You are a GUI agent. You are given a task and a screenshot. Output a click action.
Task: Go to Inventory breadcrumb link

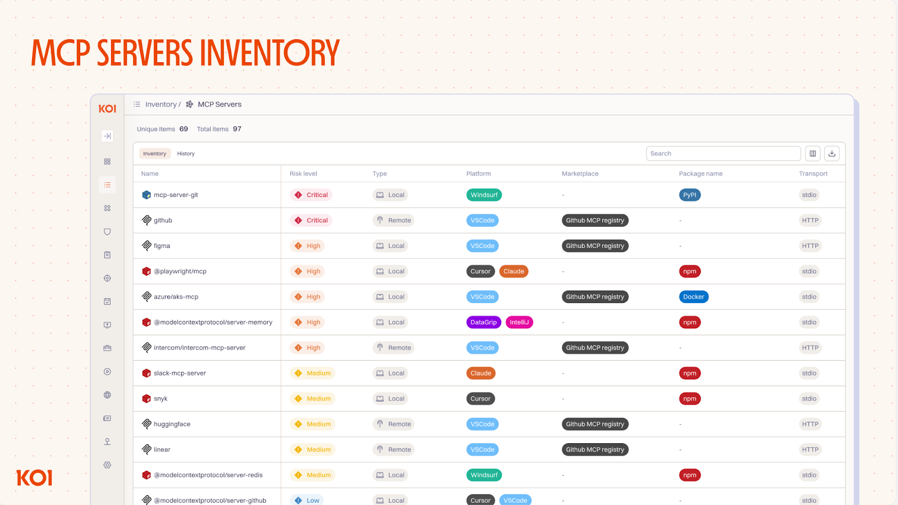(x=161, y=104)
